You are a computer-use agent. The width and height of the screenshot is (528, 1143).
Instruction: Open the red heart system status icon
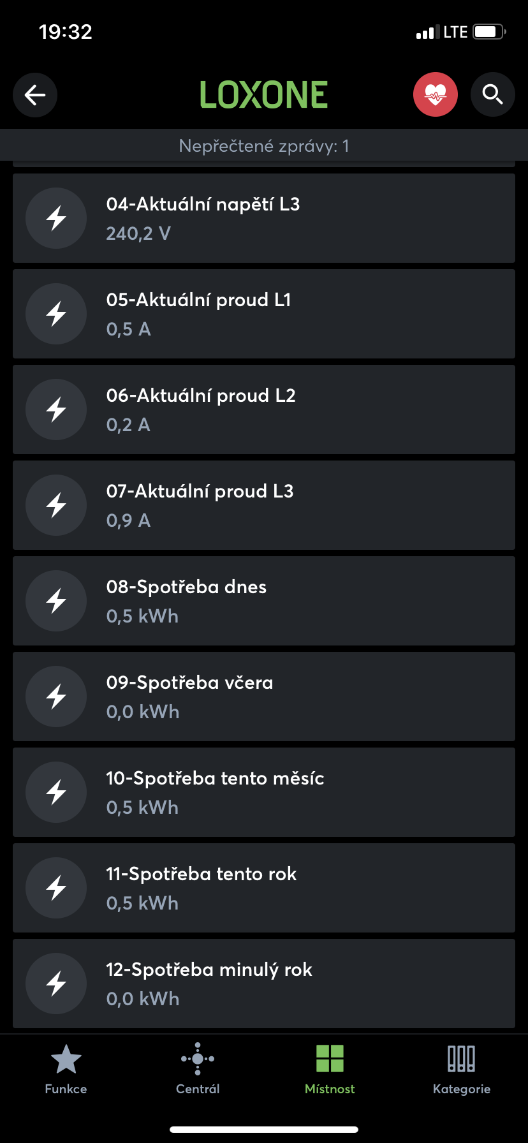point(436,95)
